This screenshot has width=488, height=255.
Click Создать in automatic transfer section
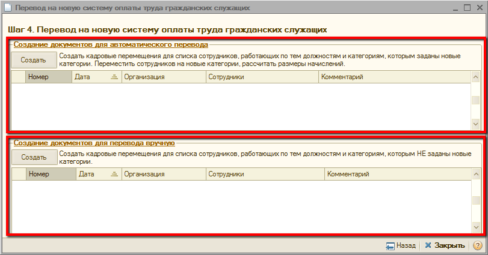pyautogui.click(x=33, y=60)
